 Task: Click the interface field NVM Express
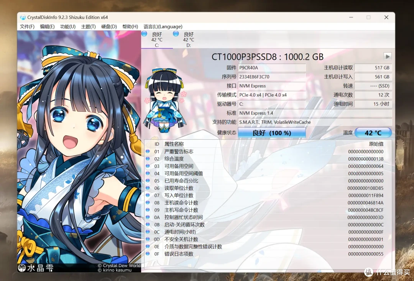click(x=272, y=86)
